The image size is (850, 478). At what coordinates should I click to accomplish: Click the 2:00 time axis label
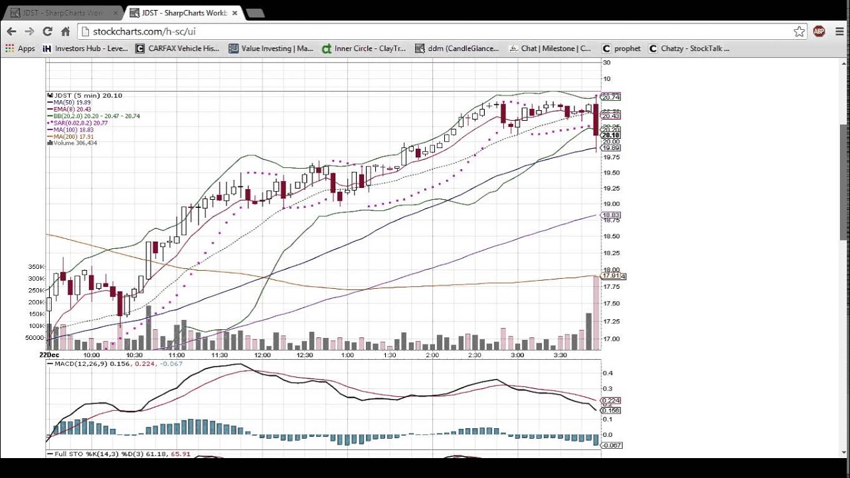(x=432, y=355)
